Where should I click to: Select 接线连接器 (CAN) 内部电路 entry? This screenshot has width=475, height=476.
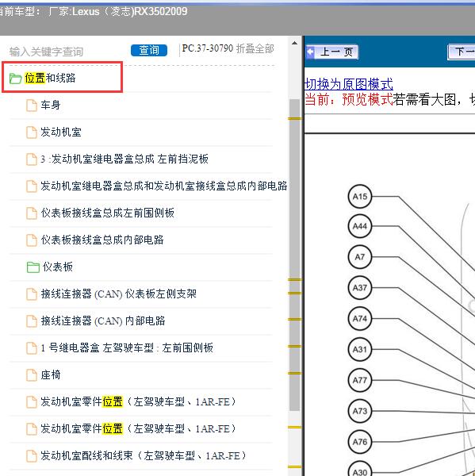click(103, 321)
